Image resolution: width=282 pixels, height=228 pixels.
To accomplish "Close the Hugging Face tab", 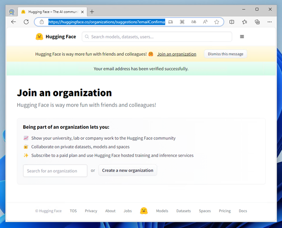I will coord(83,12).
